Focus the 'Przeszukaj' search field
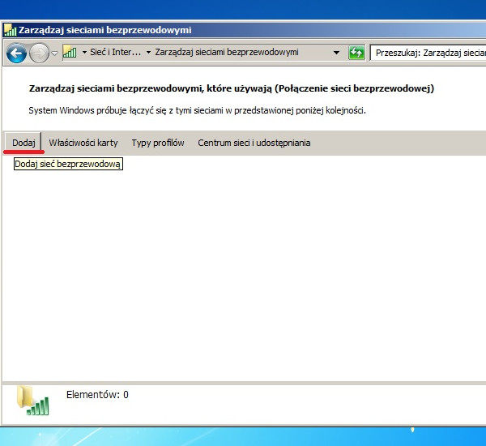The width and height of the screenshot is (486, 446). 429,53
